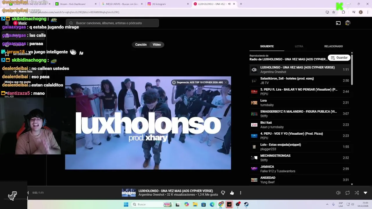The width and height of the screenshot is (372, 209).
Task: Open a new browser tab
Action: pyautogui.click(x=241, y=4)
